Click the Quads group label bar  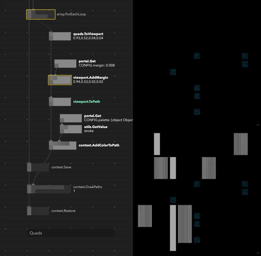click(x=71, y=233)
